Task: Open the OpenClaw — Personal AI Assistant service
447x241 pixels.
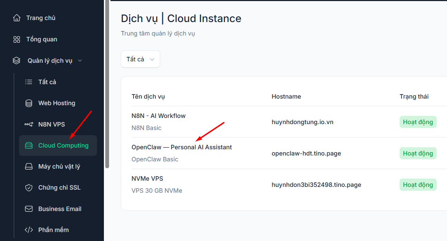Action: click(182, 147)
